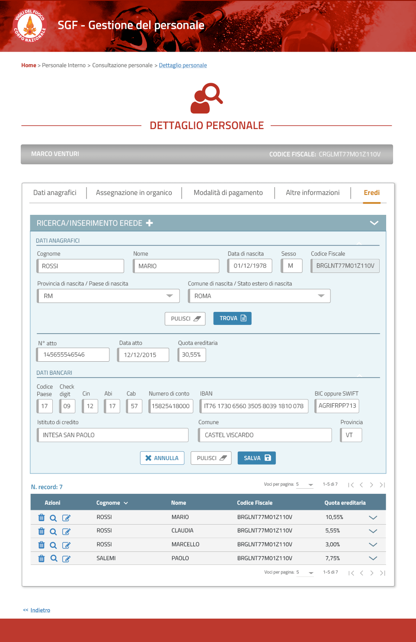
Task: Edit the ROSSI MARIO heir record
Action: click(x=66, y=518)
